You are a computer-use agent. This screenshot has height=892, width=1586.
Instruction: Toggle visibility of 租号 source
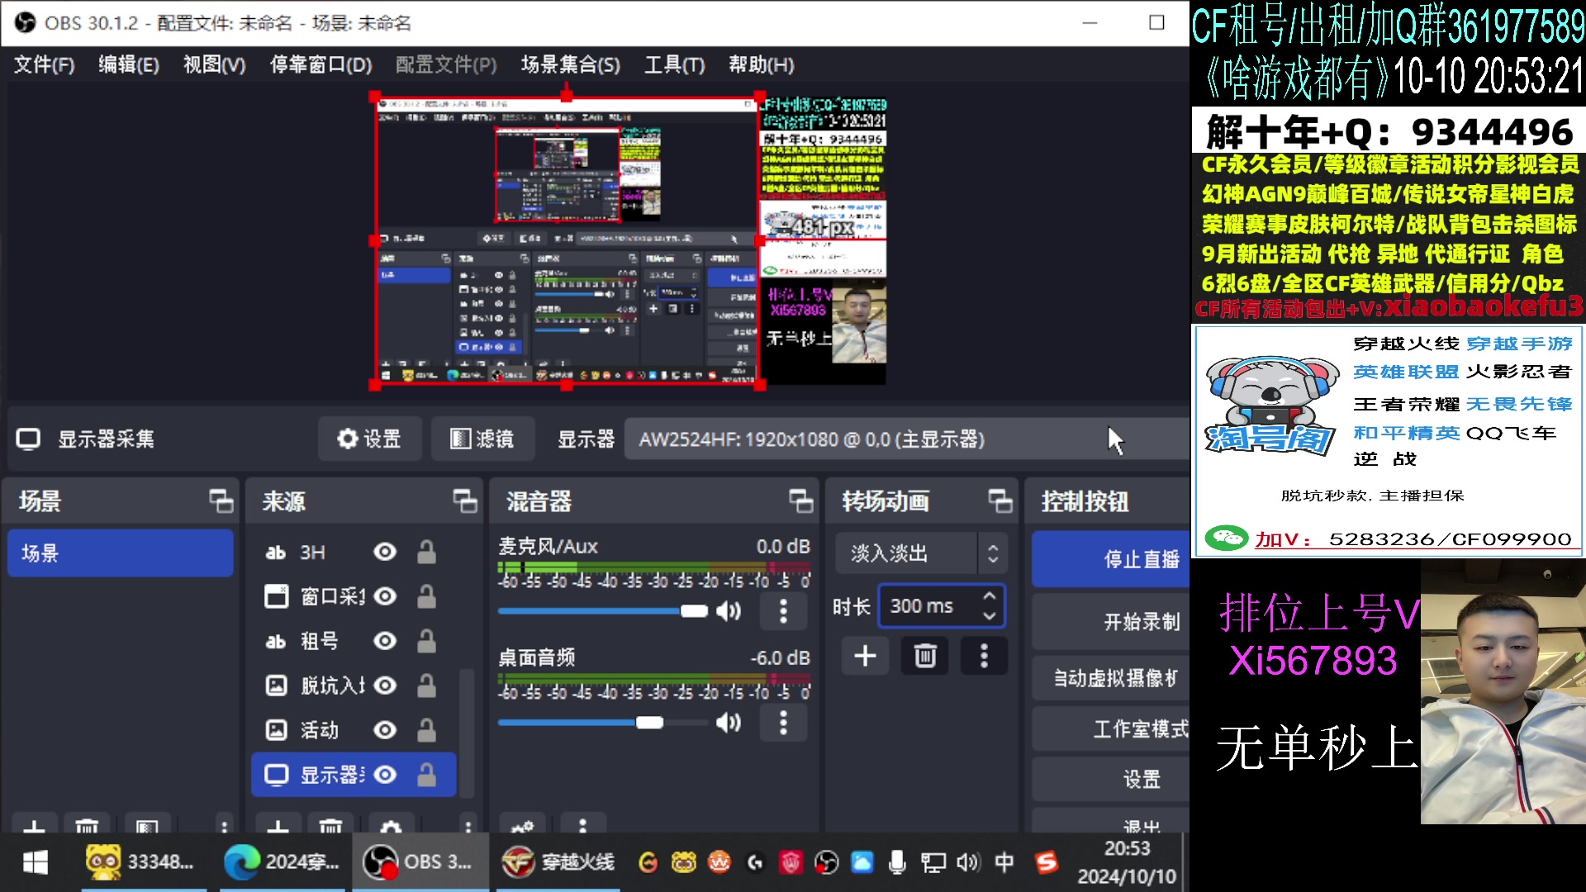(385, 641)
